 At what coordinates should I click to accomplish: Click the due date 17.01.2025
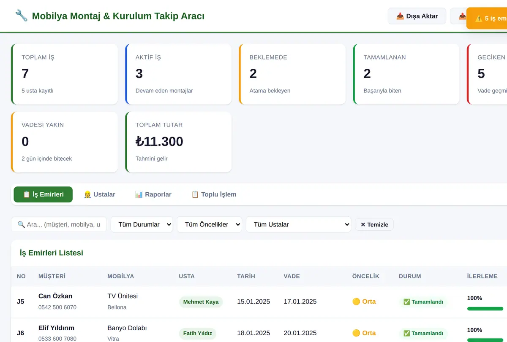click(300, 302)
